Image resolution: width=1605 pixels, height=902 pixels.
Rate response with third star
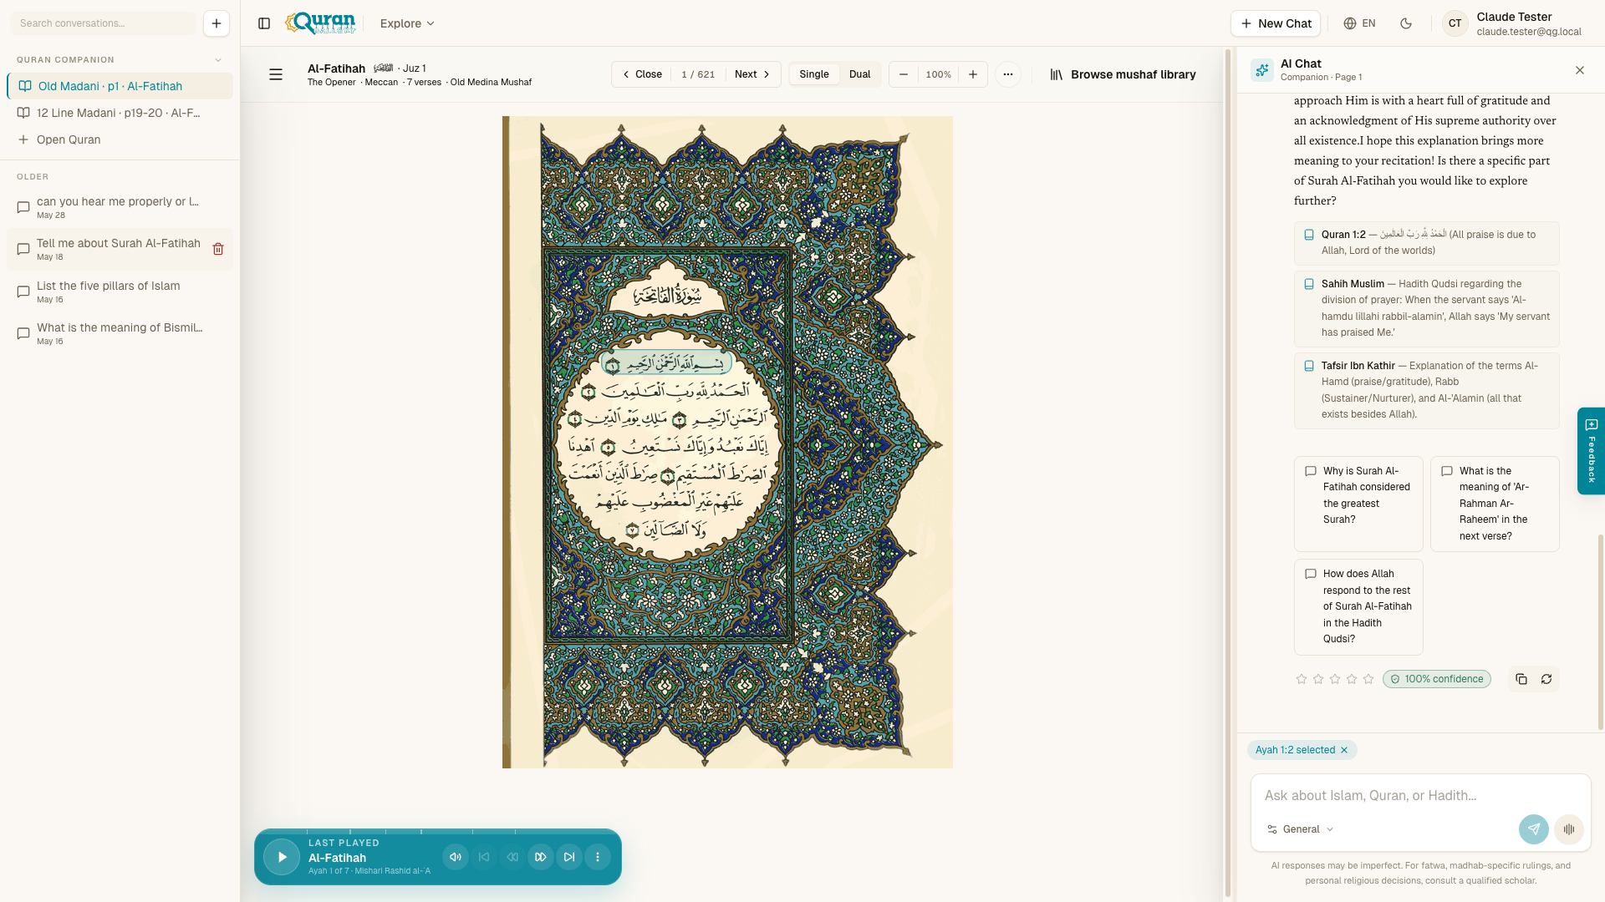pos(1335,679)
